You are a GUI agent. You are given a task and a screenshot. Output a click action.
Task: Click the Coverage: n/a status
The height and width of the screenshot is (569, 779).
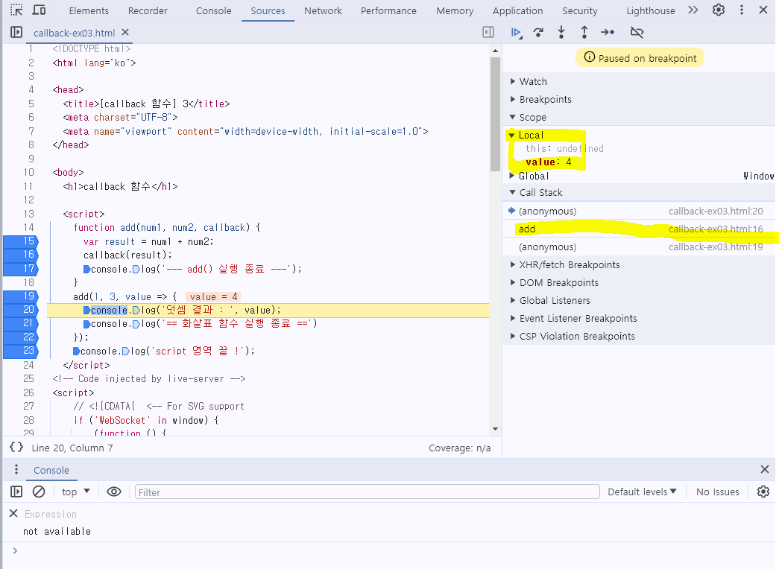click(x=459, y=448)
